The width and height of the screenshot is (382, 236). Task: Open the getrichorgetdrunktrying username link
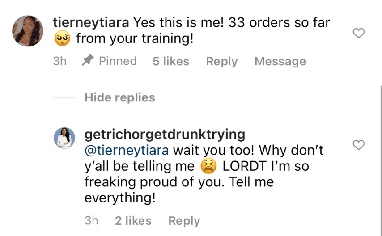coord(165,134)
